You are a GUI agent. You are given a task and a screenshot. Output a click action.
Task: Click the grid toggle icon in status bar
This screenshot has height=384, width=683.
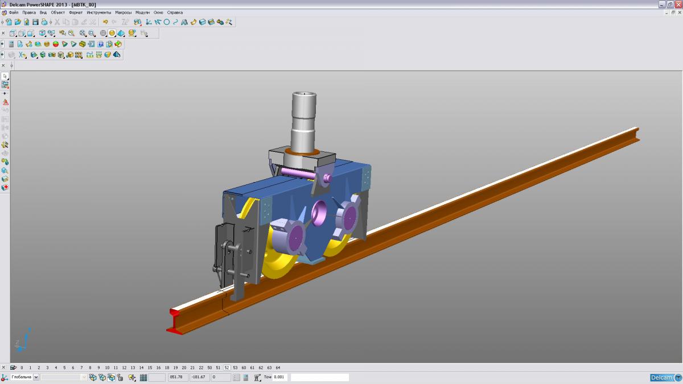click(x=143, y=377)
